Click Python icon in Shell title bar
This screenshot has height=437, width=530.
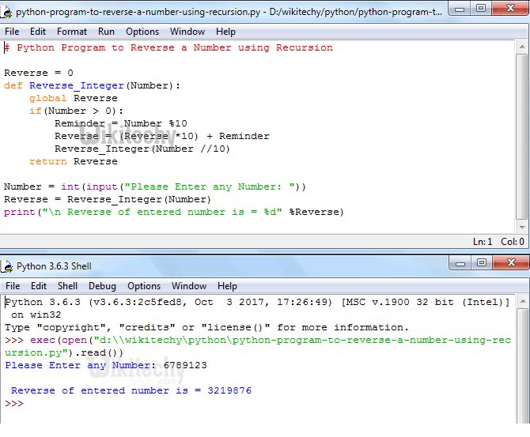(7, 266)
